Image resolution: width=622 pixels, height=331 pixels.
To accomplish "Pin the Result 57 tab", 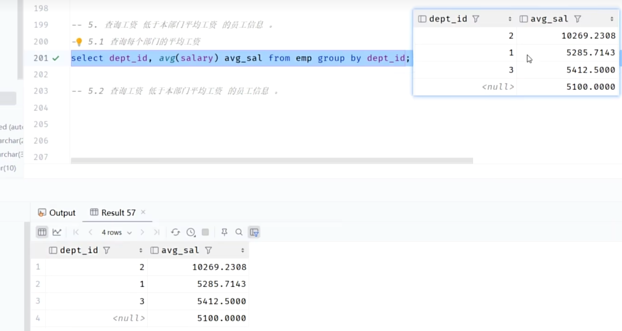I will pyautogui.click(x=224, y=232).
